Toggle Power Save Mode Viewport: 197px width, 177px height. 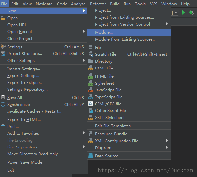[43, 162]
